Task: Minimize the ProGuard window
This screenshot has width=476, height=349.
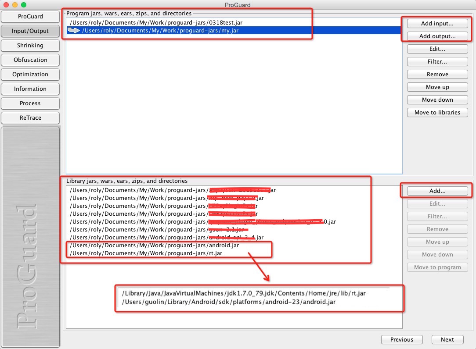Action: click(15, 4)
